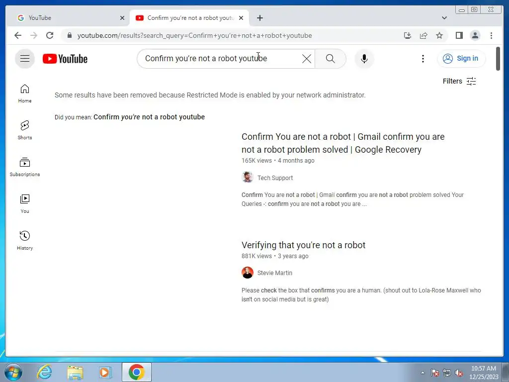Open Stevie Martin channel name
The image size is (509, 382).
(x=274, y=273)
